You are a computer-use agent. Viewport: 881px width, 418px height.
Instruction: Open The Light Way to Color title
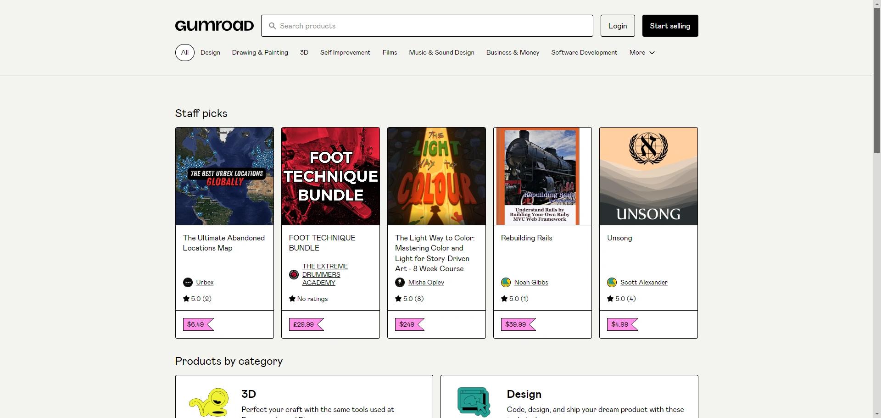[x=435, y=253]
